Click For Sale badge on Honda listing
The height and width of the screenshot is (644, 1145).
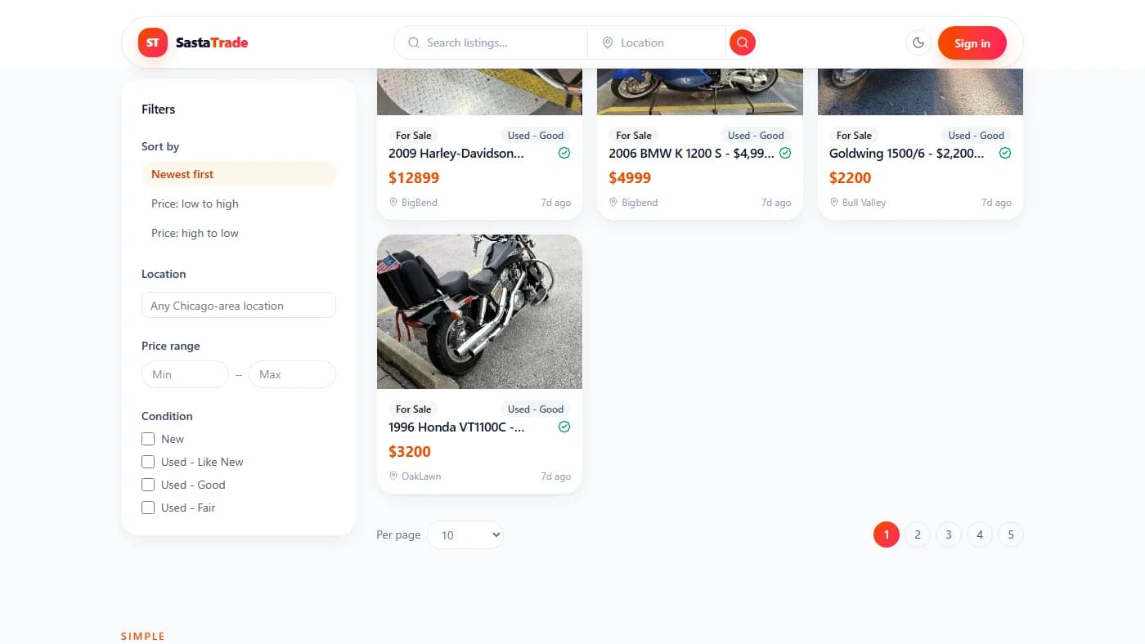pos(413,409)
